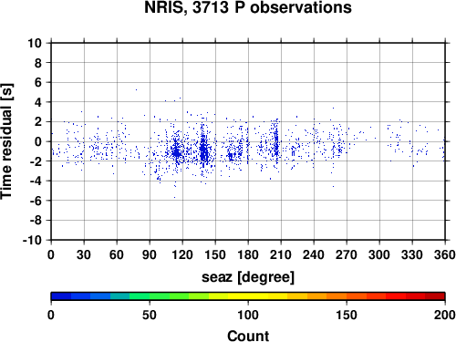Click the Count colorbar label
Screen dimensions: 456x342
248,336
